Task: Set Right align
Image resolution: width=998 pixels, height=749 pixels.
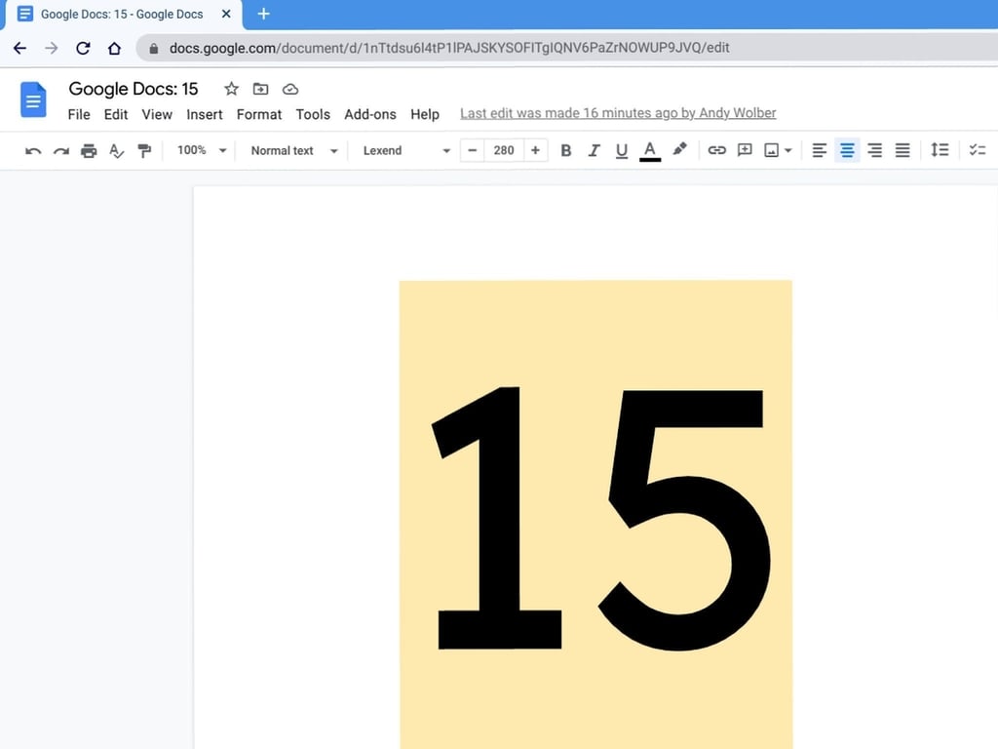Action: tap(874, 150)
